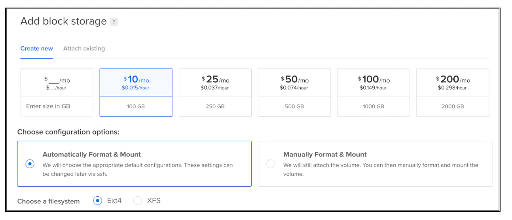This screenshot has height=220, width=512.
Task: Click the $0.074/hour rate text
Action: 294,88
